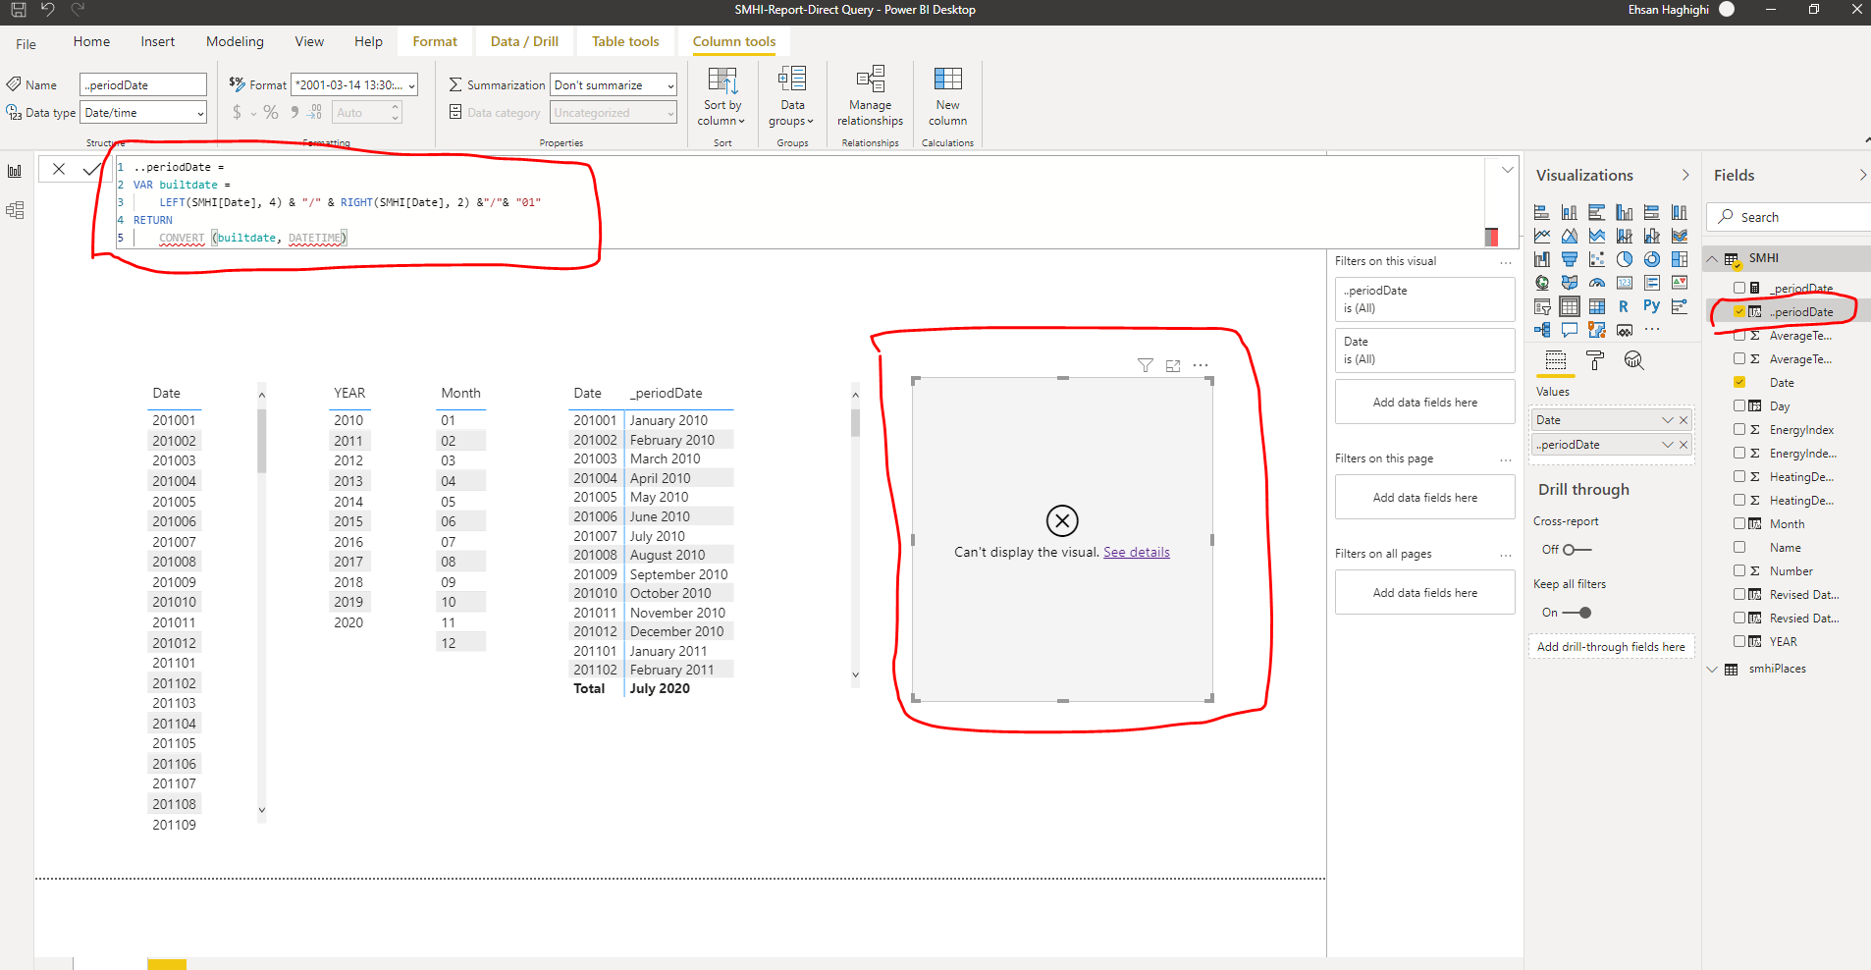
Task: Collapse the SMHI table
Action: [x=1713, y=258]
